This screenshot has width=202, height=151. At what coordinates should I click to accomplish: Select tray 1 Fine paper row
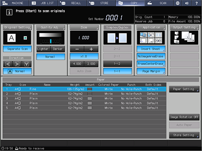pos(84,89)
